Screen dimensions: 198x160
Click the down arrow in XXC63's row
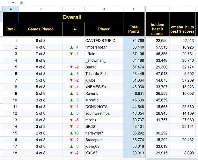[x=71, y=153]
